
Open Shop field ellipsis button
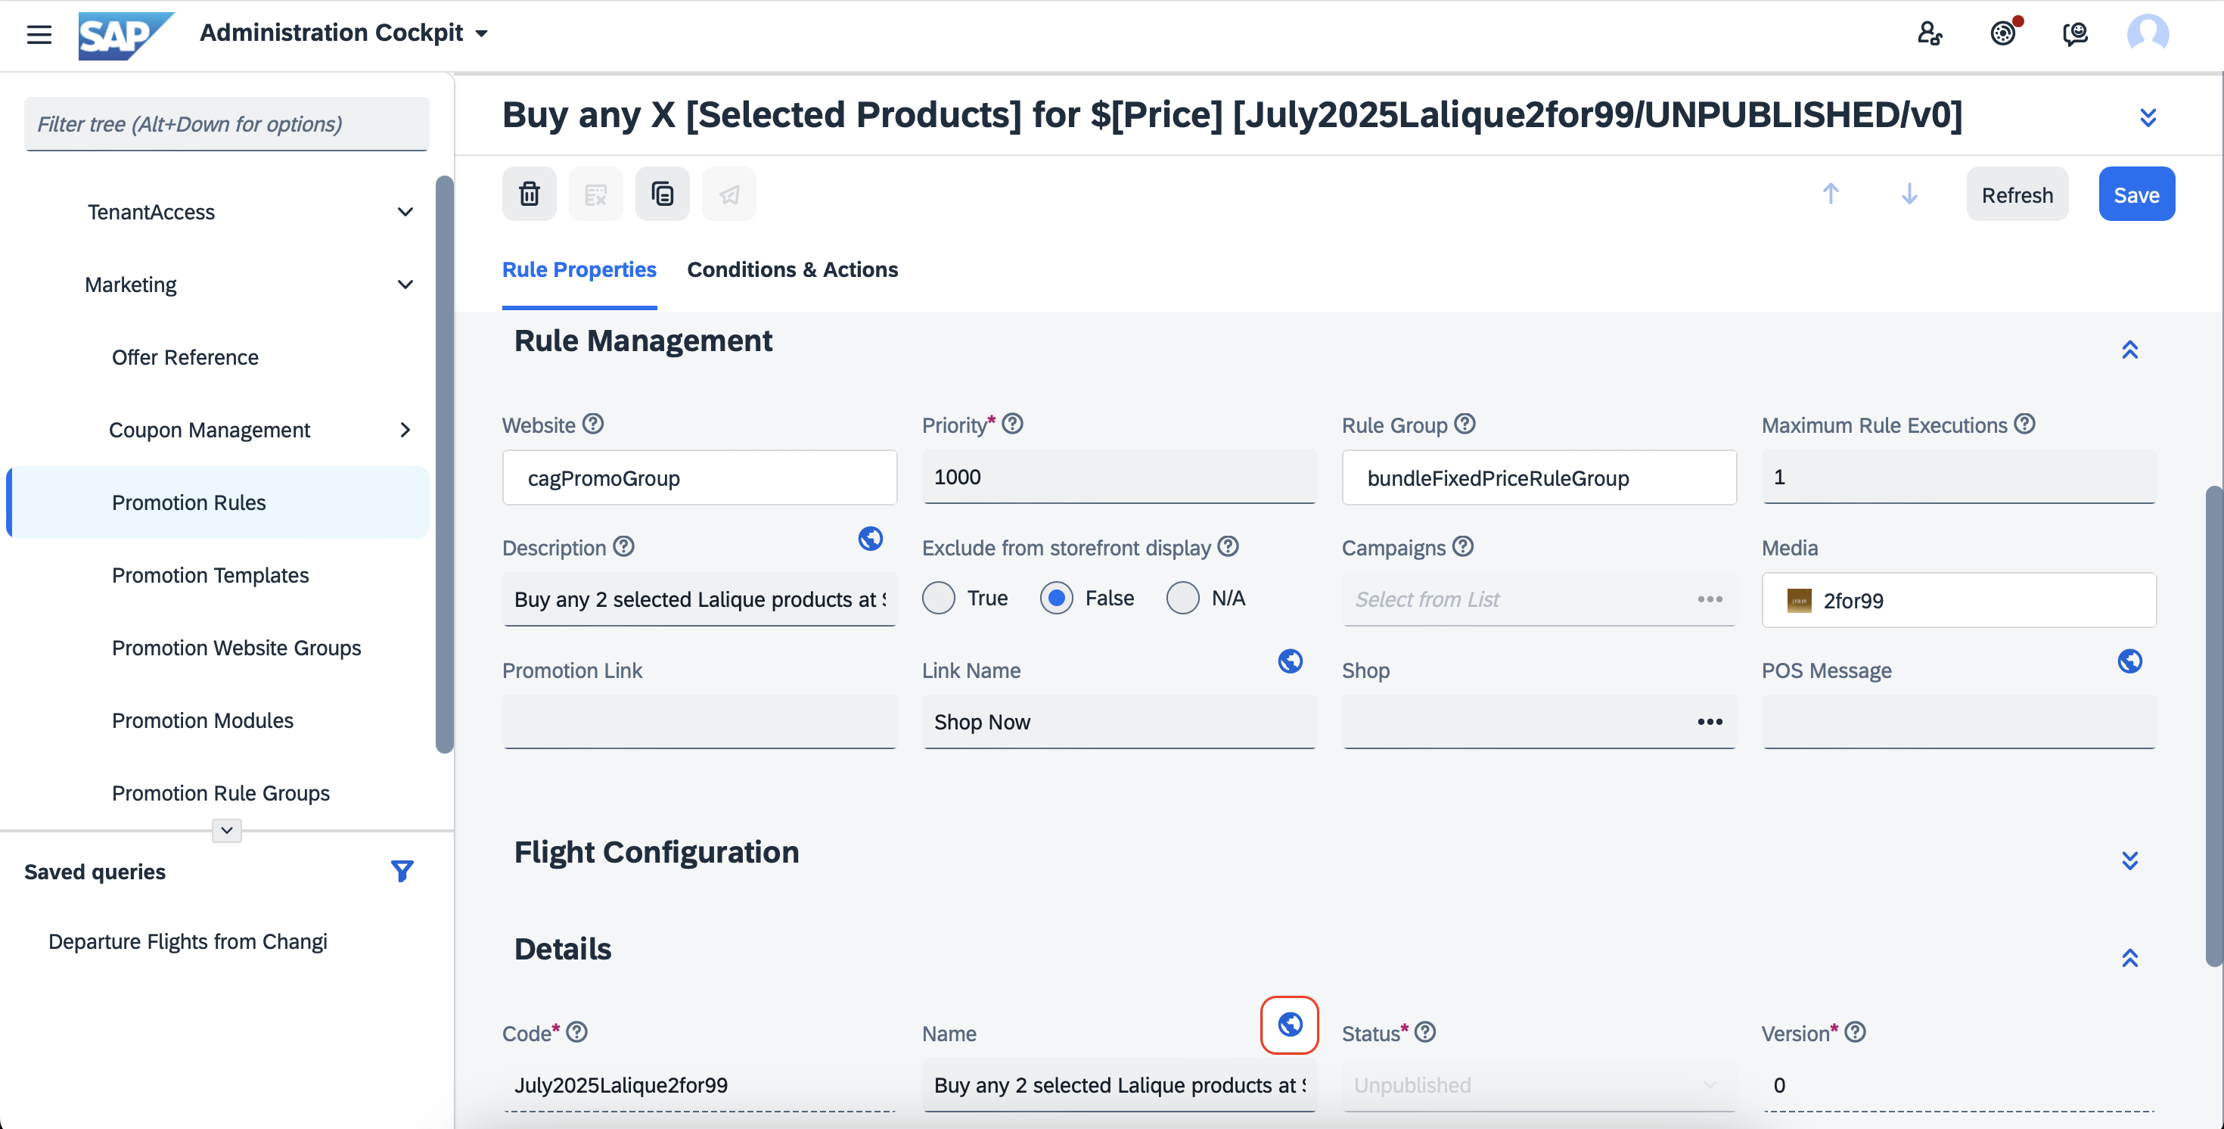point(1710,721)
